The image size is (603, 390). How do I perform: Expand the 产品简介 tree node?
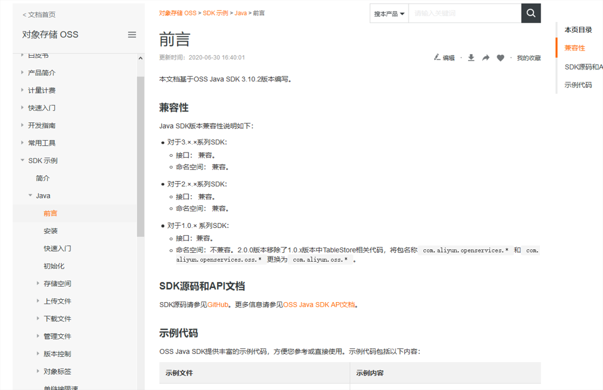(23, 72)
